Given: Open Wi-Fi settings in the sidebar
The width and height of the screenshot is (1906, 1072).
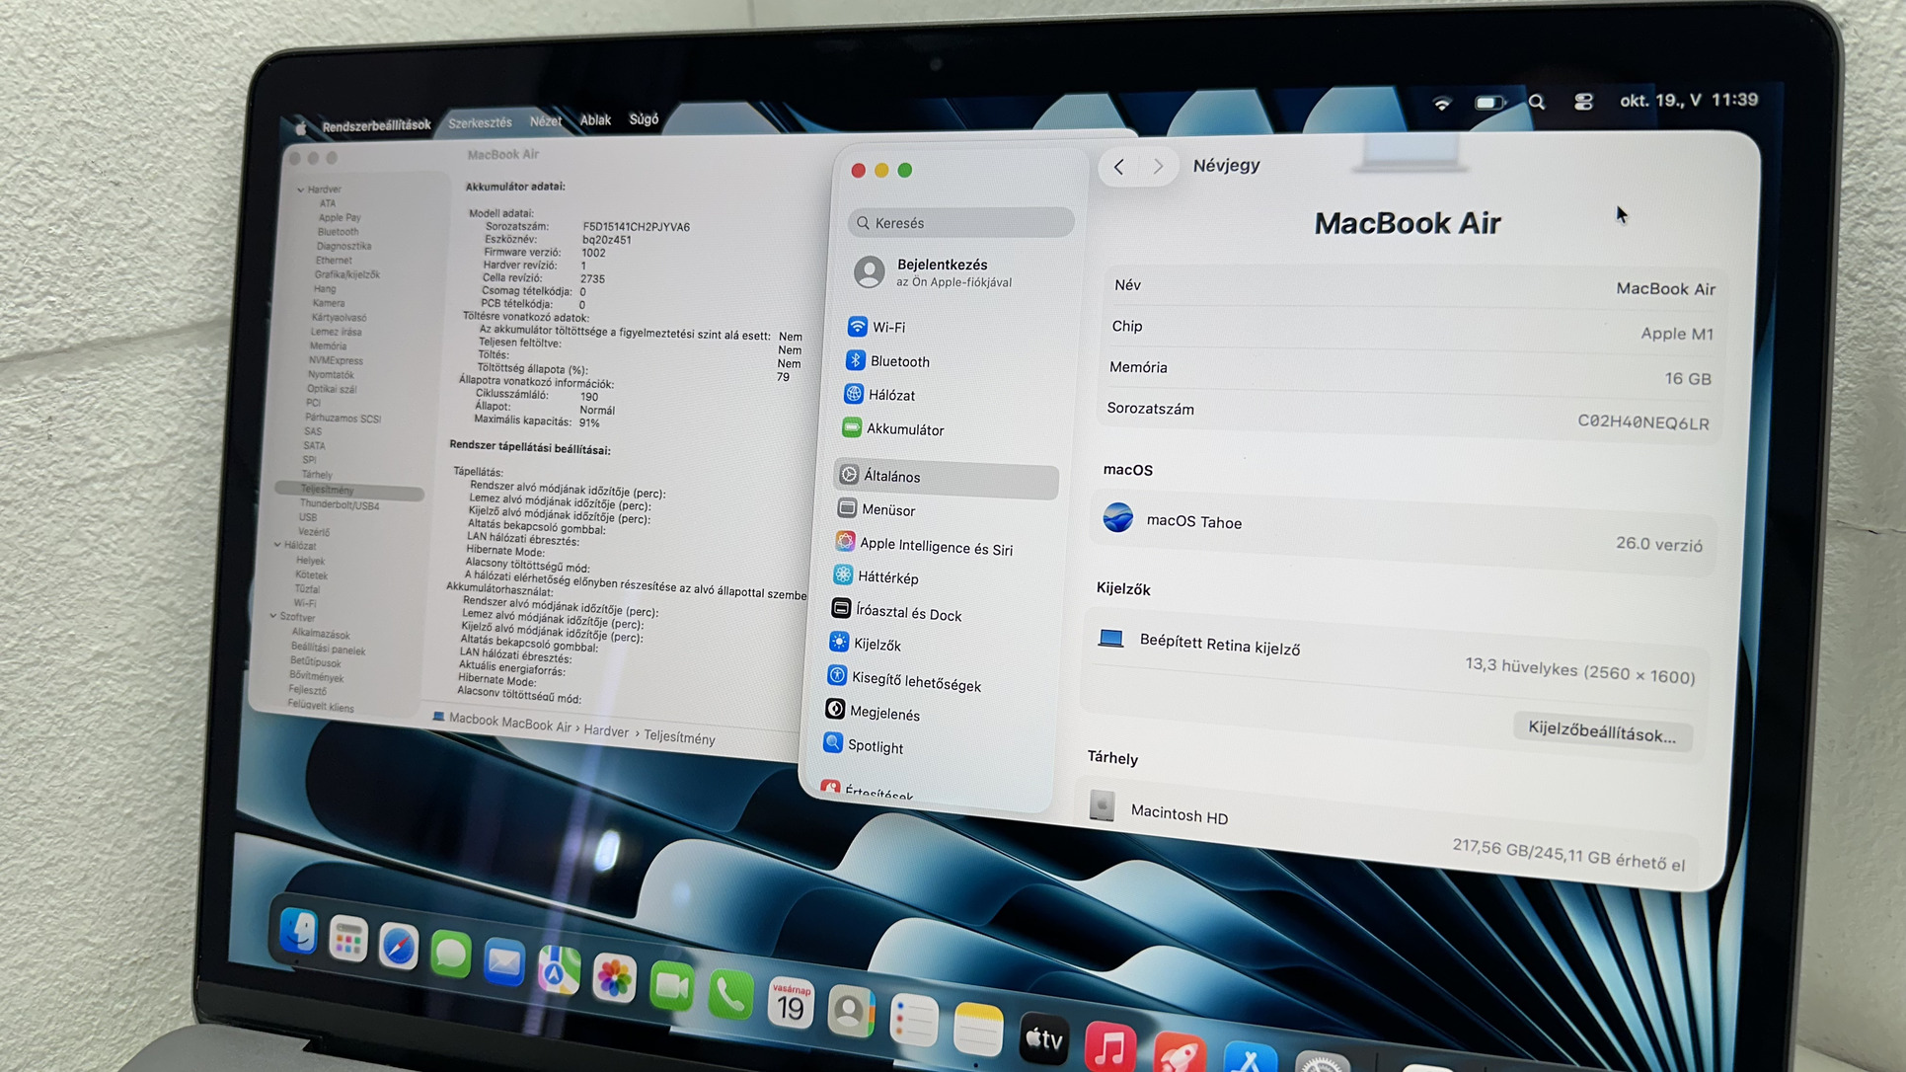Looking at the screenshot, I should coord(888,328).
